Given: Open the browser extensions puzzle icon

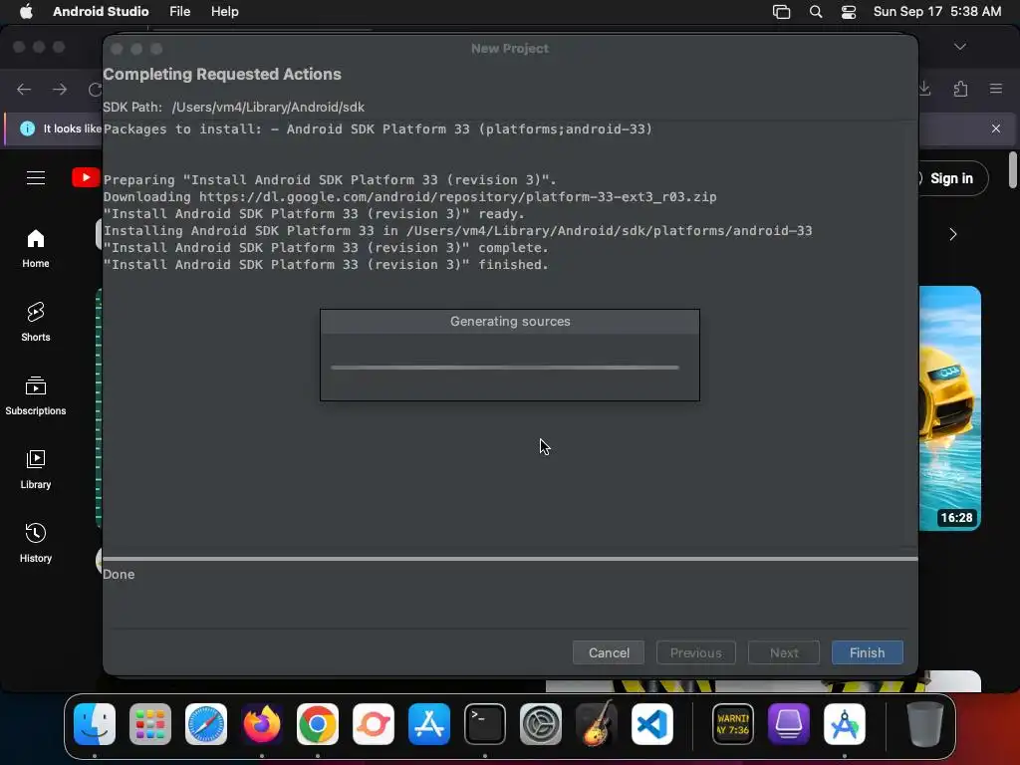Looking at the screenshot, I should (x=961, y=89).
